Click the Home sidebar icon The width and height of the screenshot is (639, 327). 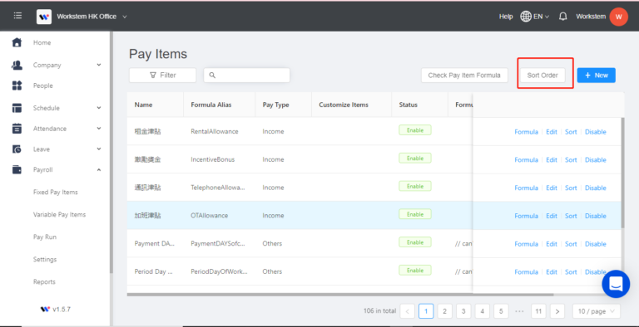(x=17, y=42)
